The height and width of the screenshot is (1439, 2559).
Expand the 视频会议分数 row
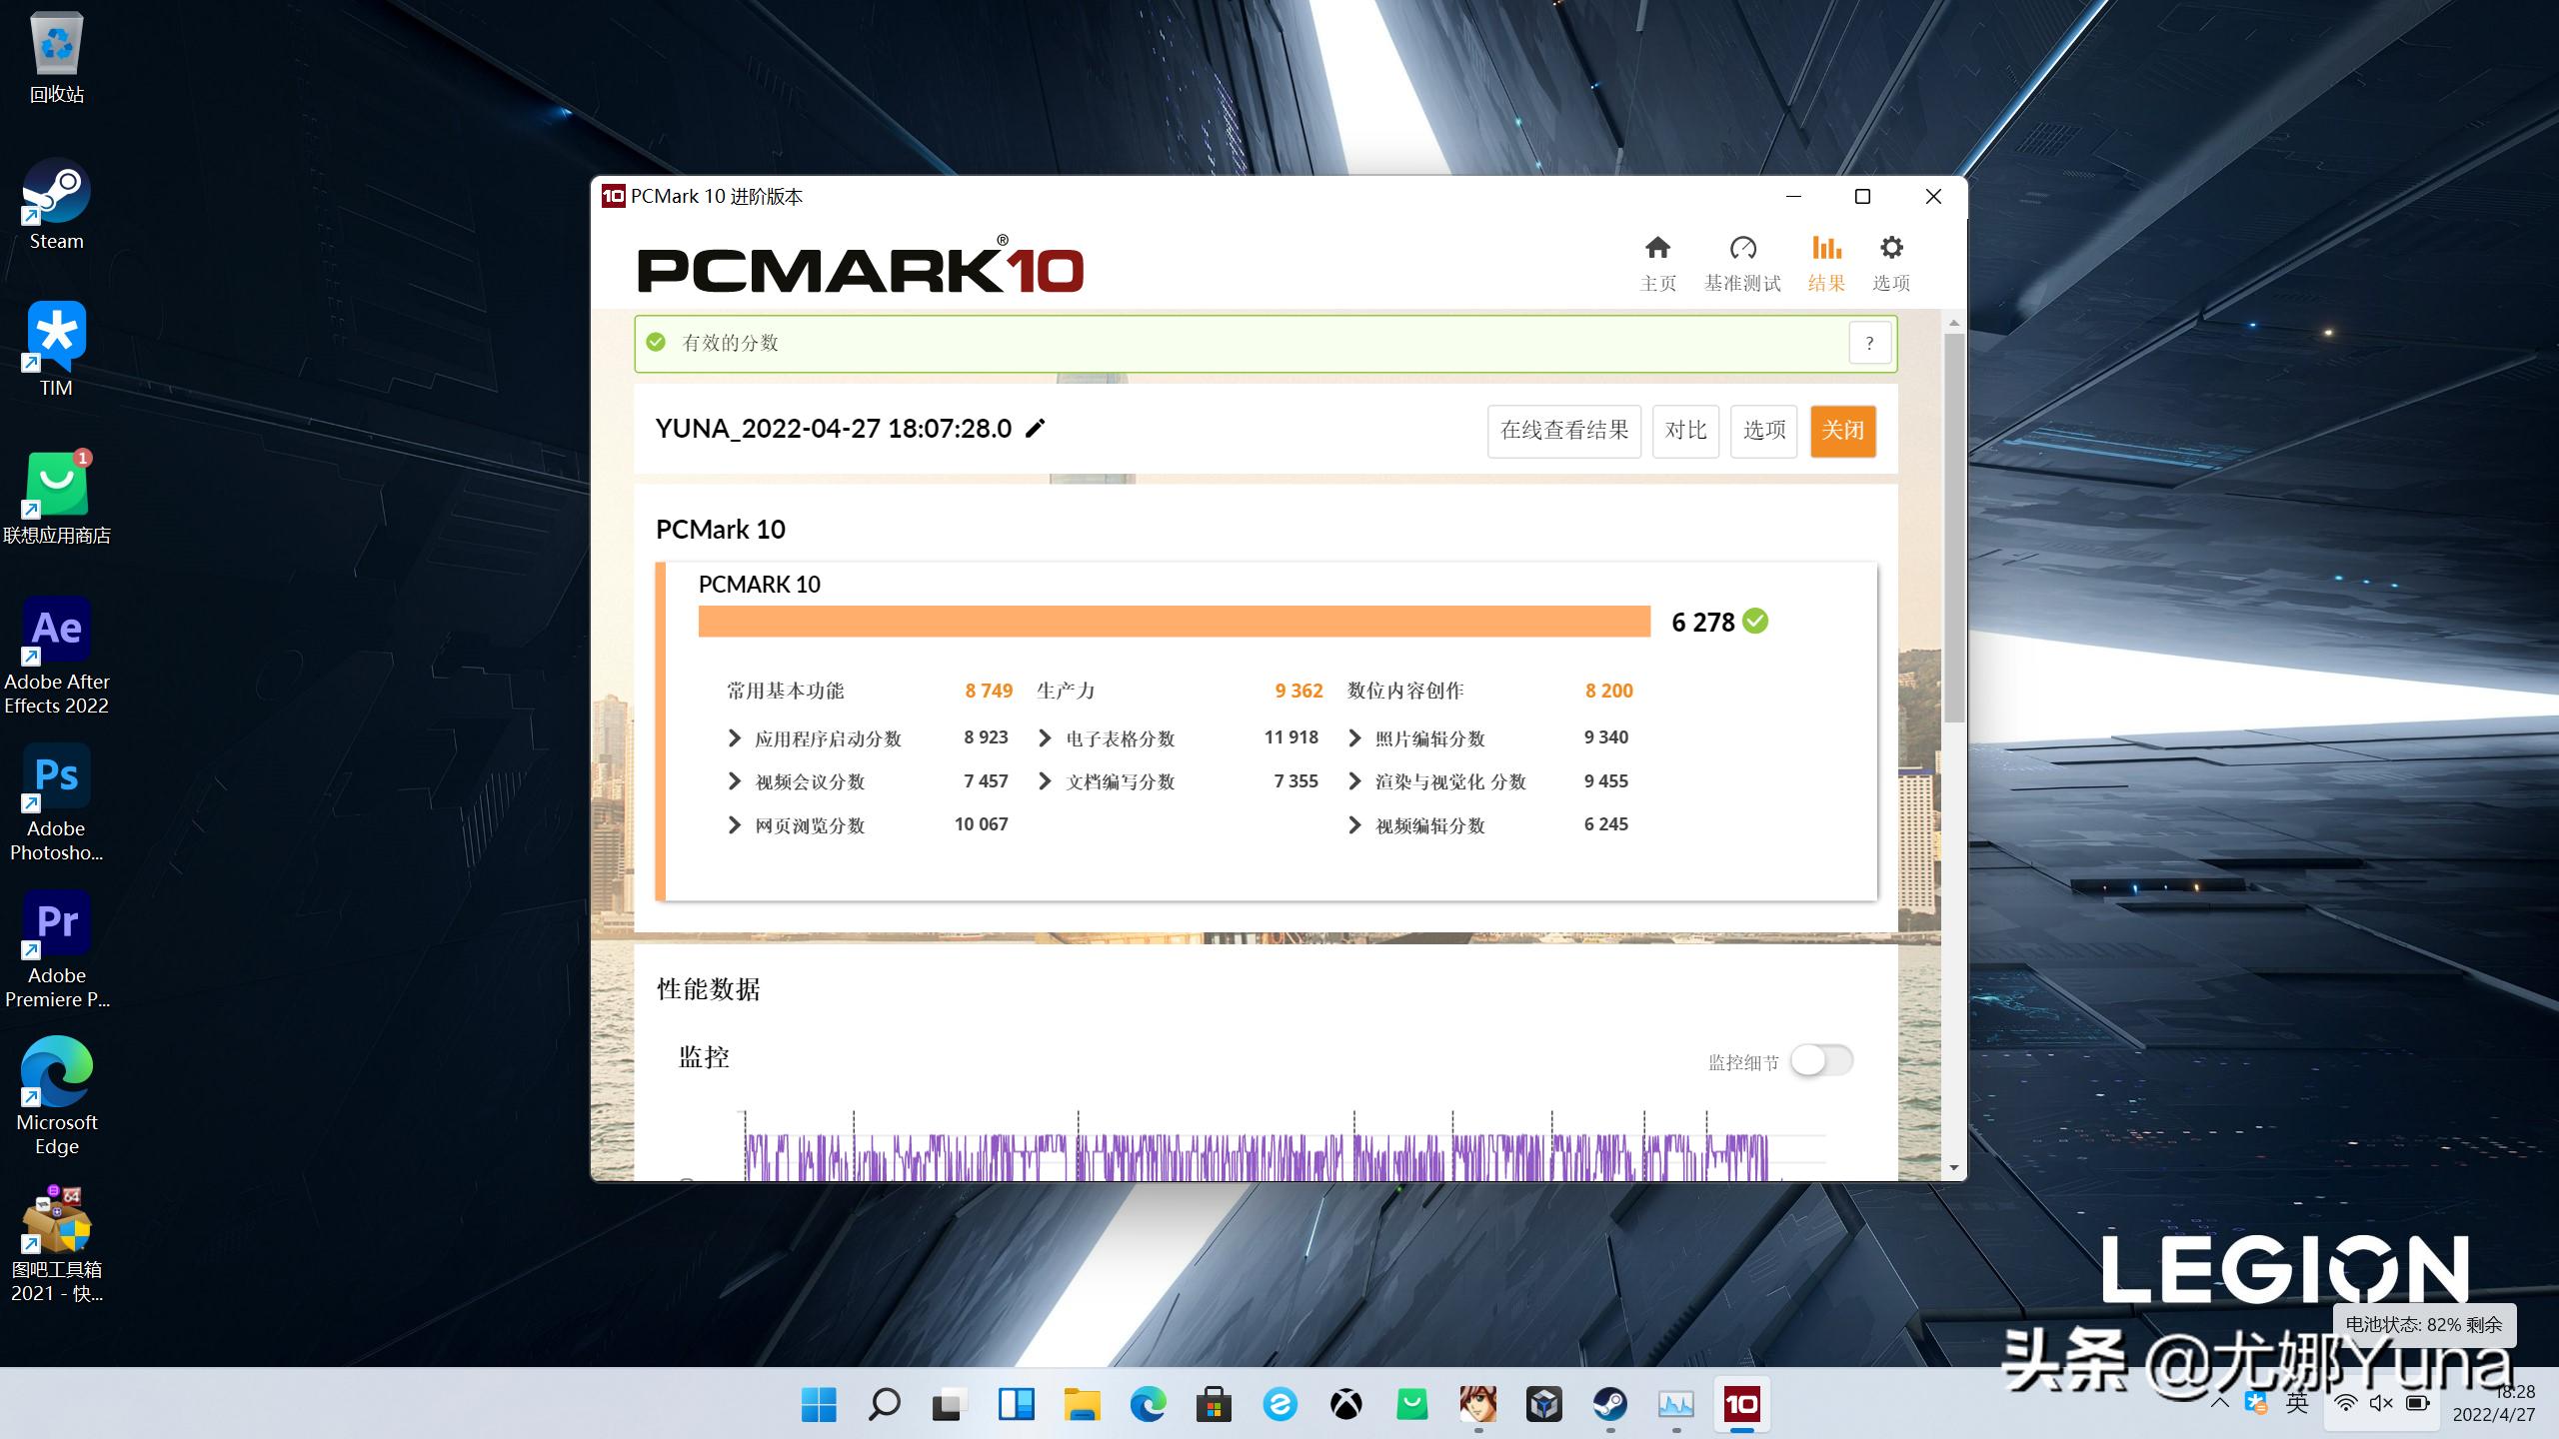click(x=735, y=781)
